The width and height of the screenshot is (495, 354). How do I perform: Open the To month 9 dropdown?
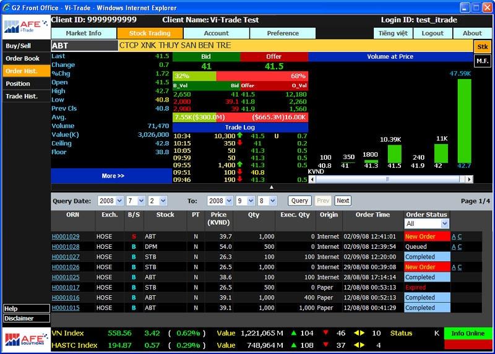(x=245, y=201)
